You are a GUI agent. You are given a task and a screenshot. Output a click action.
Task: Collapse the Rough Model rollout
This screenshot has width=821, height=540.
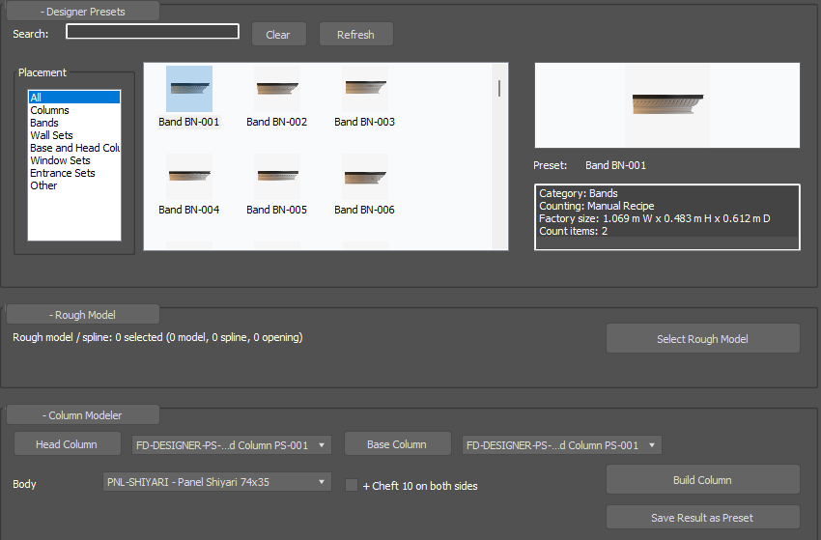[83, 315]
